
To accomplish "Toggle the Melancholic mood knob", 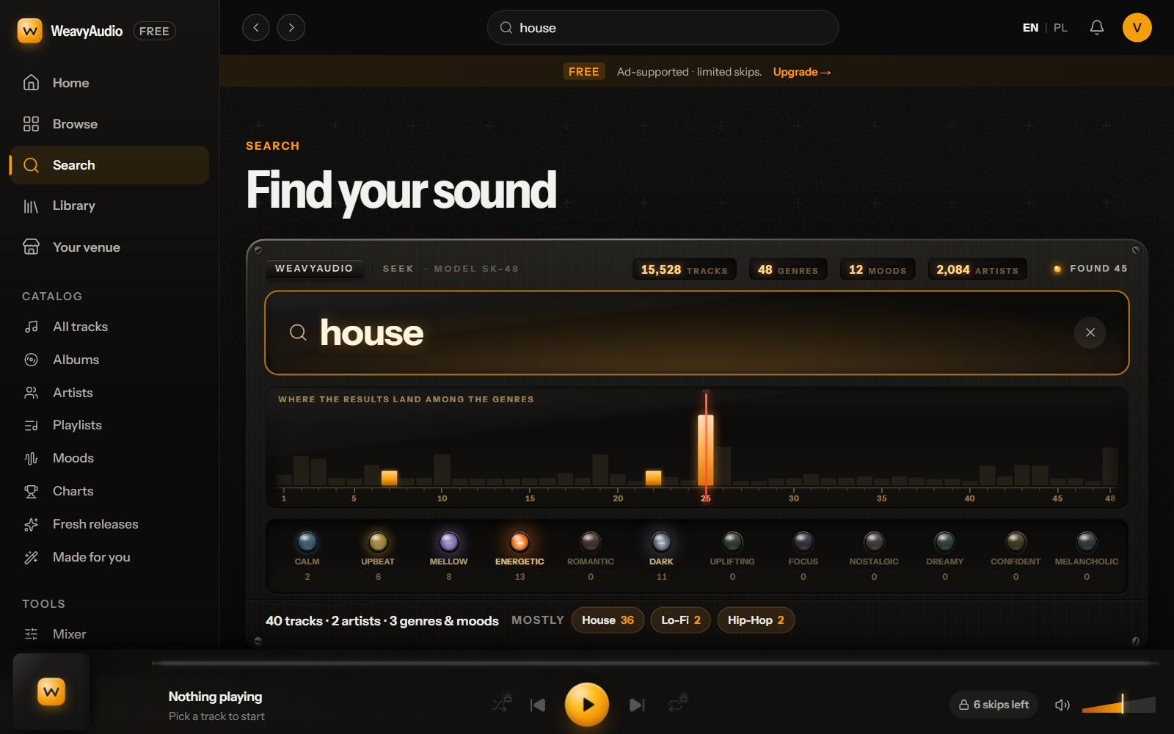I will point(1087,542).
